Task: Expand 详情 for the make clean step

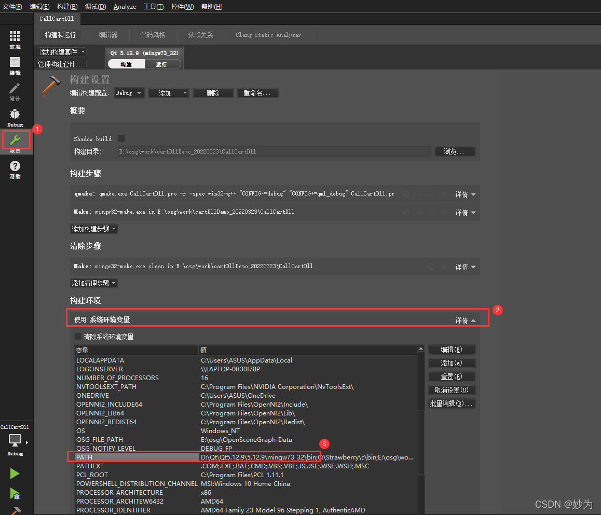Action: pos(466,267)
